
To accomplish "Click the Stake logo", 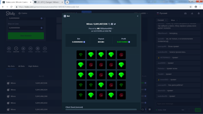I will click(10, 13).
